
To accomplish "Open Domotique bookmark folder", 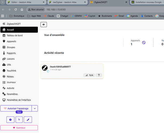I will click(17, 16).
